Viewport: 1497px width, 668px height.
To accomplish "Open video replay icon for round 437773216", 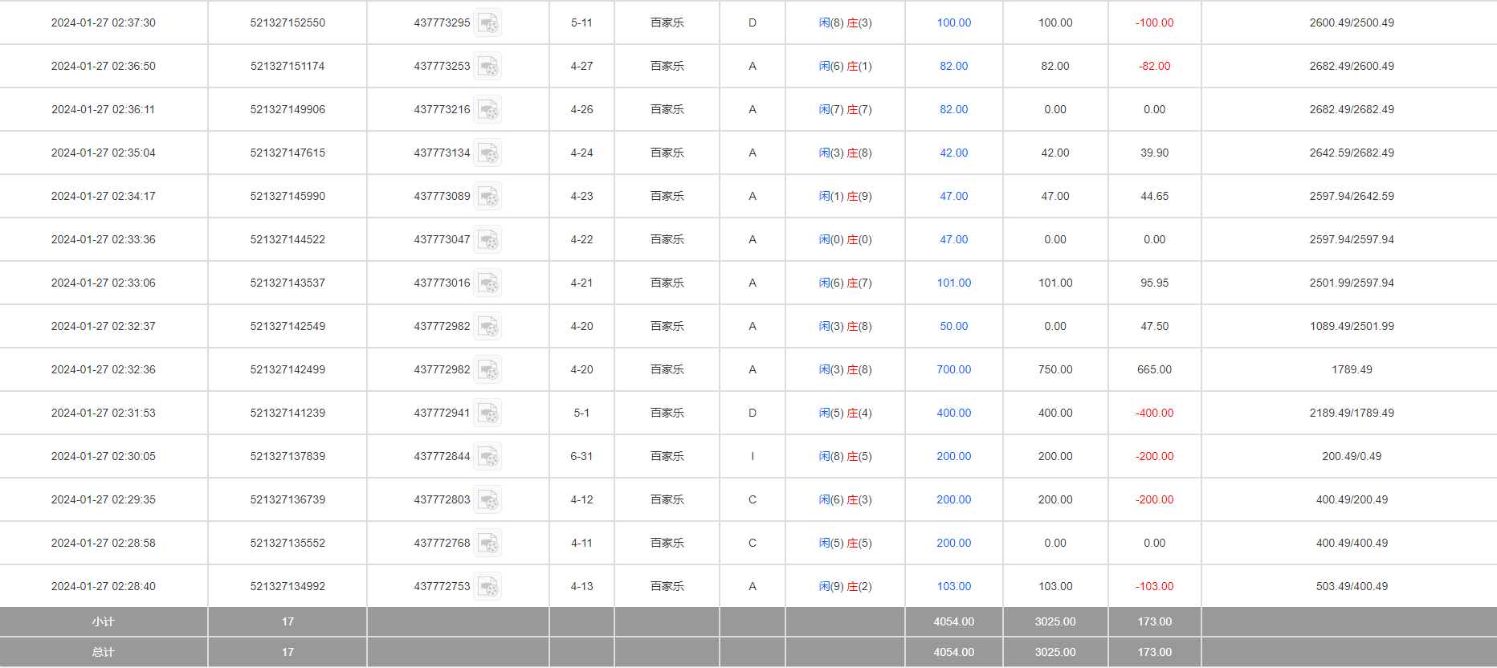I will [487, 109].
